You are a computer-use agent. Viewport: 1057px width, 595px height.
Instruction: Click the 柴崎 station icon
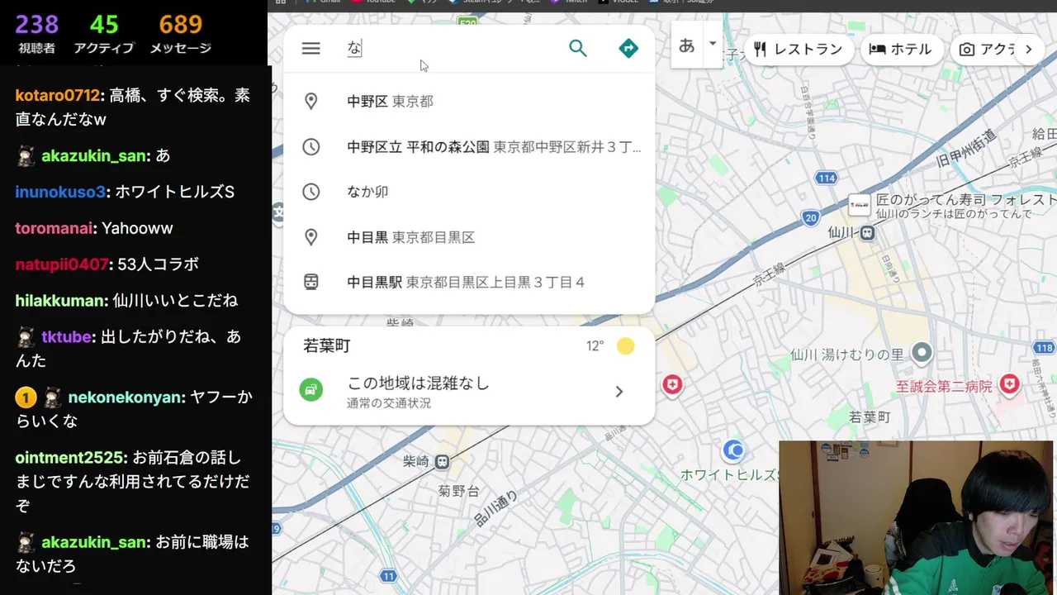point(443,462)
